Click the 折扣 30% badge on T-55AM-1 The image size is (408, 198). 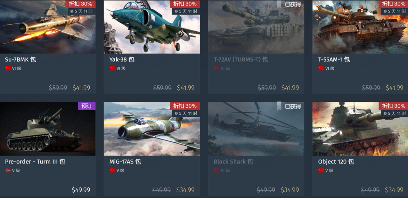click(393, 4)
